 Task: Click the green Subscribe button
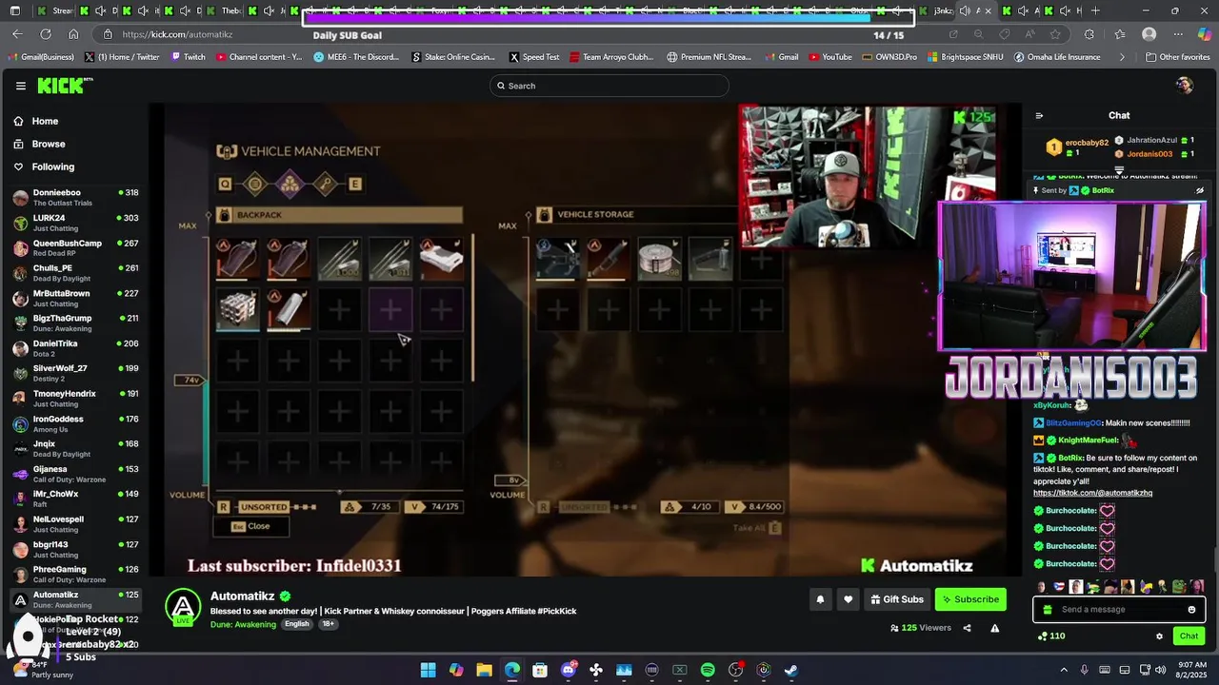(970, 599)
